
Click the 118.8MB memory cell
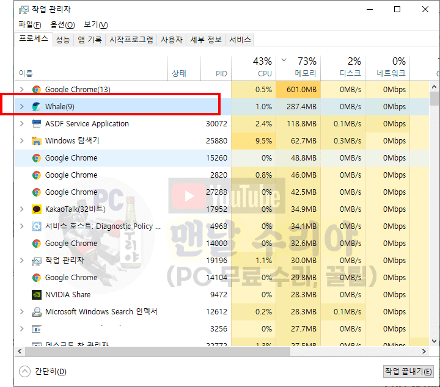coord(298,123)
